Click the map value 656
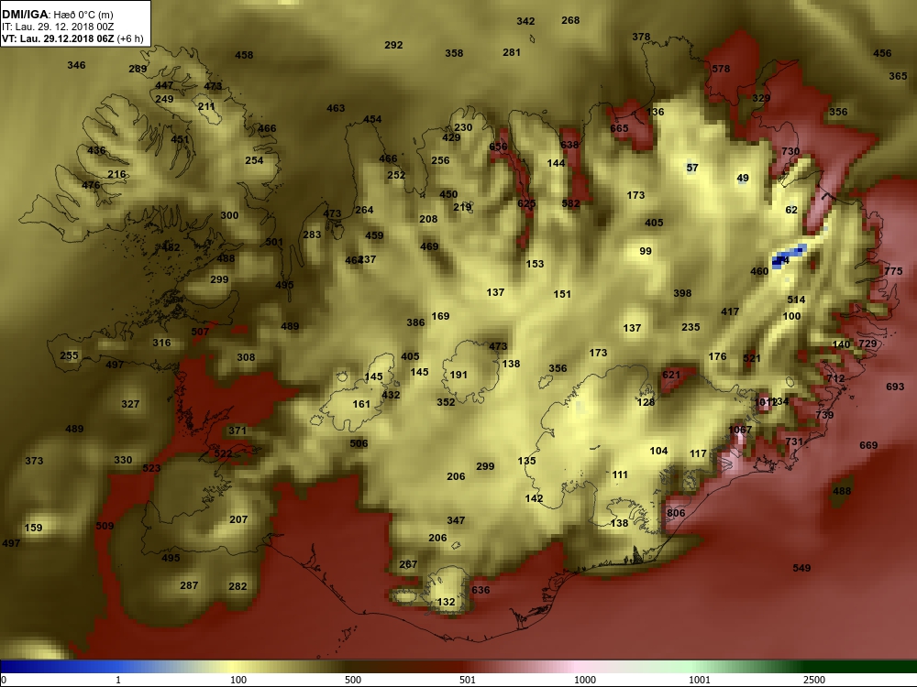Viewport: 917px width, 687px height. tap(498, 147)
